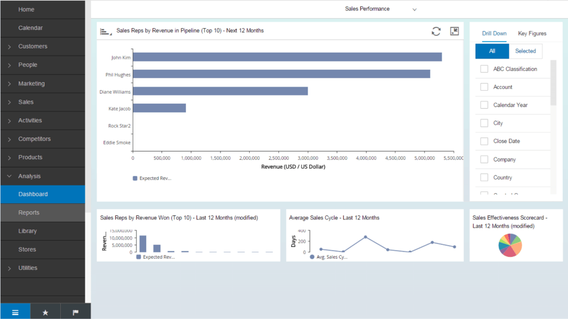
Task: Open the Sales Effectiveness pie chart
Action: tap(510, 245)
